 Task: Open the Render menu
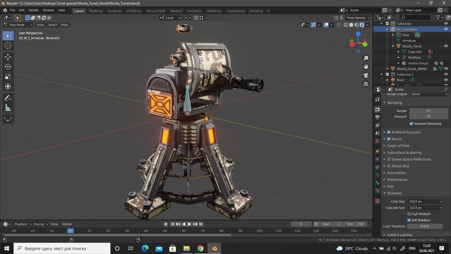[34, 10]
